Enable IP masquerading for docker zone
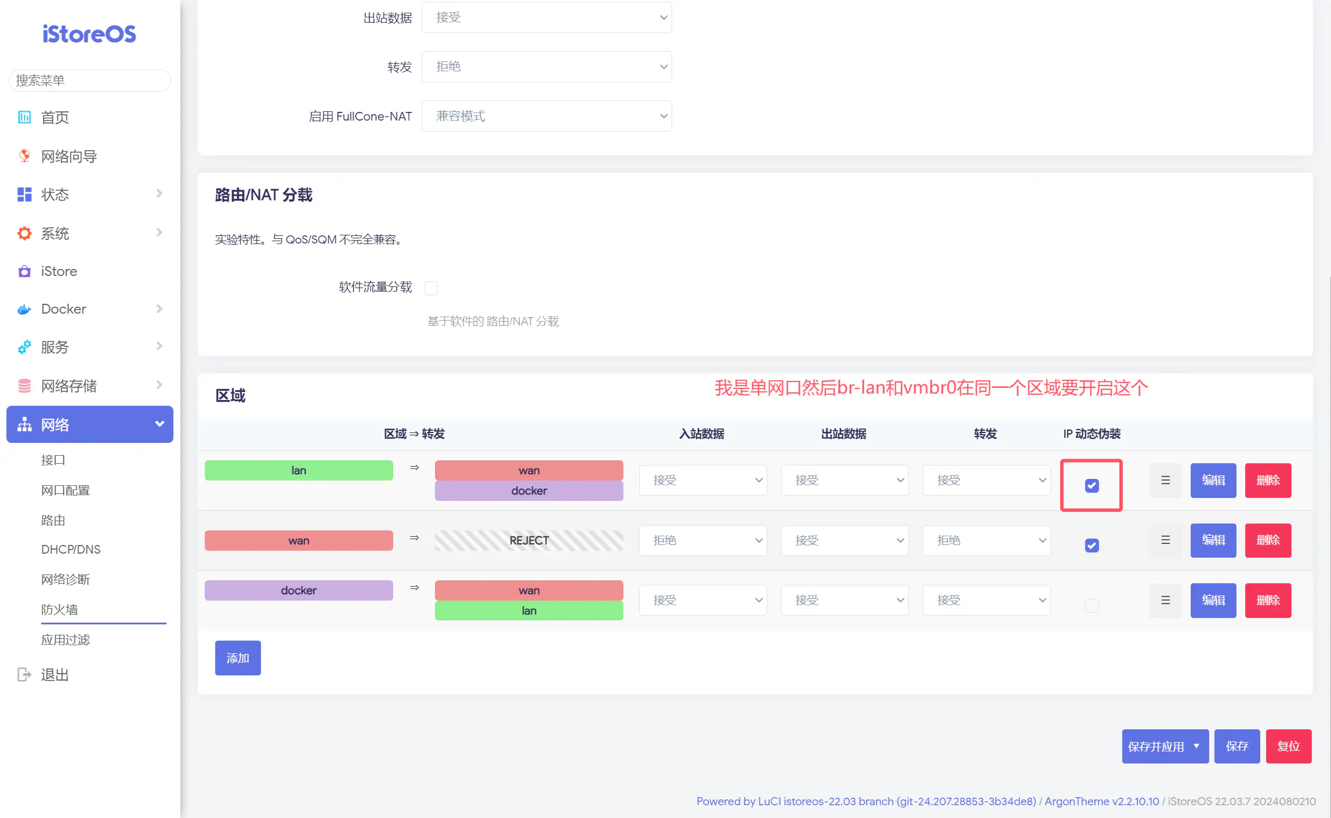The image size is (1331, 818). (1091, 605)
